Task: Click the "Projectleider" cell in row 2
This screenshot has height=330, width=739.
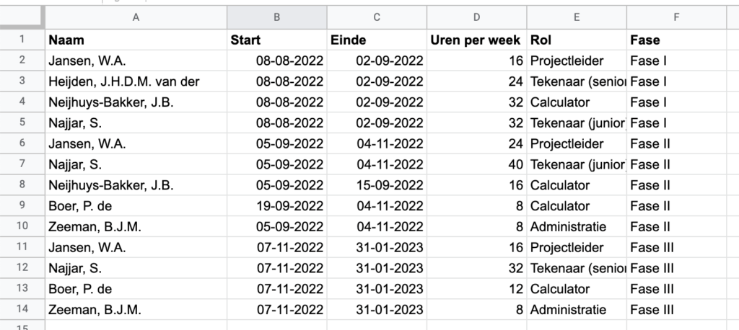Action: click(577, 61)
